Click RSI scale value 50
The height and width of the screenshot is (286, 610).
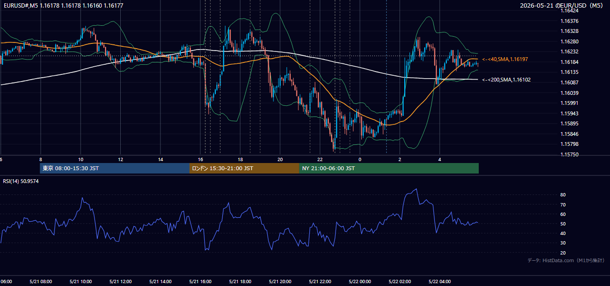coord(563,224)
